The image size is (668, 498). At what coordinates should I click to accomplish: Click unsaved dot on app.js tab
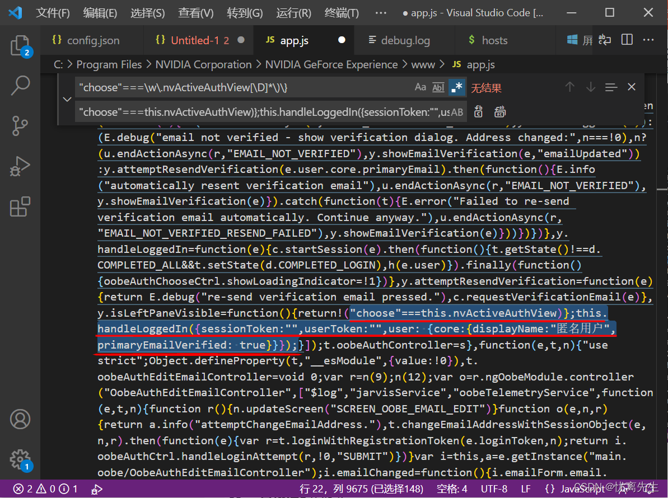[x=342, y=40]
